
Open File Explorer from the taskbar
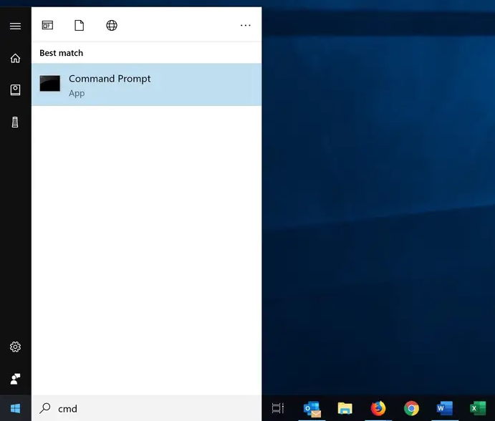pyautogui.click(x=345, y=408)
